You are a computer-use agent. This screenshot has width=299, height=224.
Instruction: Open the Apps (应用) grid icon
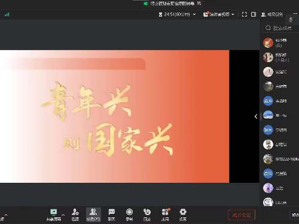(x=165, y=215)
